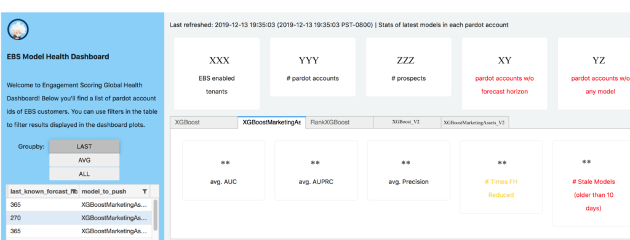630x240 pixels.
Task: Click the table's vertical scrollbar
Action: click(156, 214)
